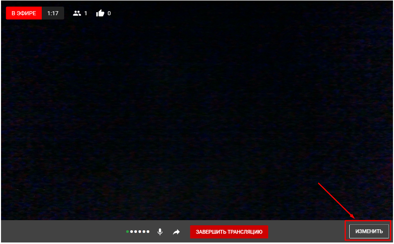Click the share arrow icon
This screenshot has height=244, width=394.
pos(176,232)
